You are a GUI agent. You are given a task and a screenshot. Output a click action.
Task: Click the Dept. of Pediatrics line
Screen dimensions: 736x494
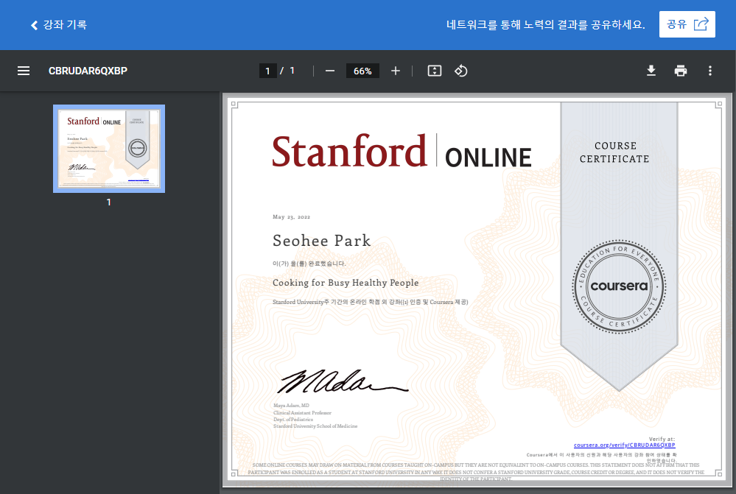point(293,420)
